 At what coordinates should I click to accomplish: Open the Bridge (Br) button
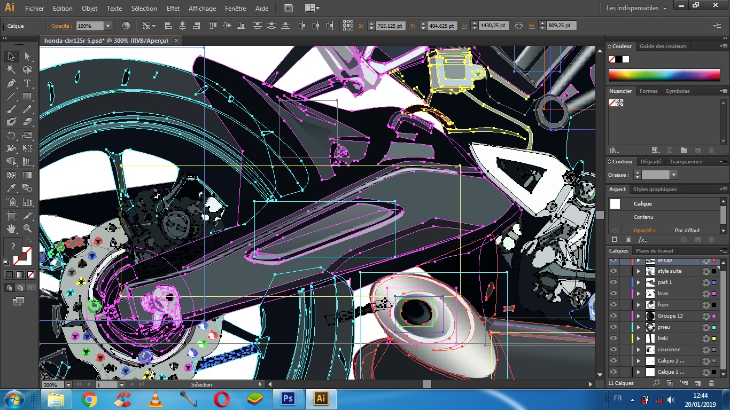click(x=289, y=9)
